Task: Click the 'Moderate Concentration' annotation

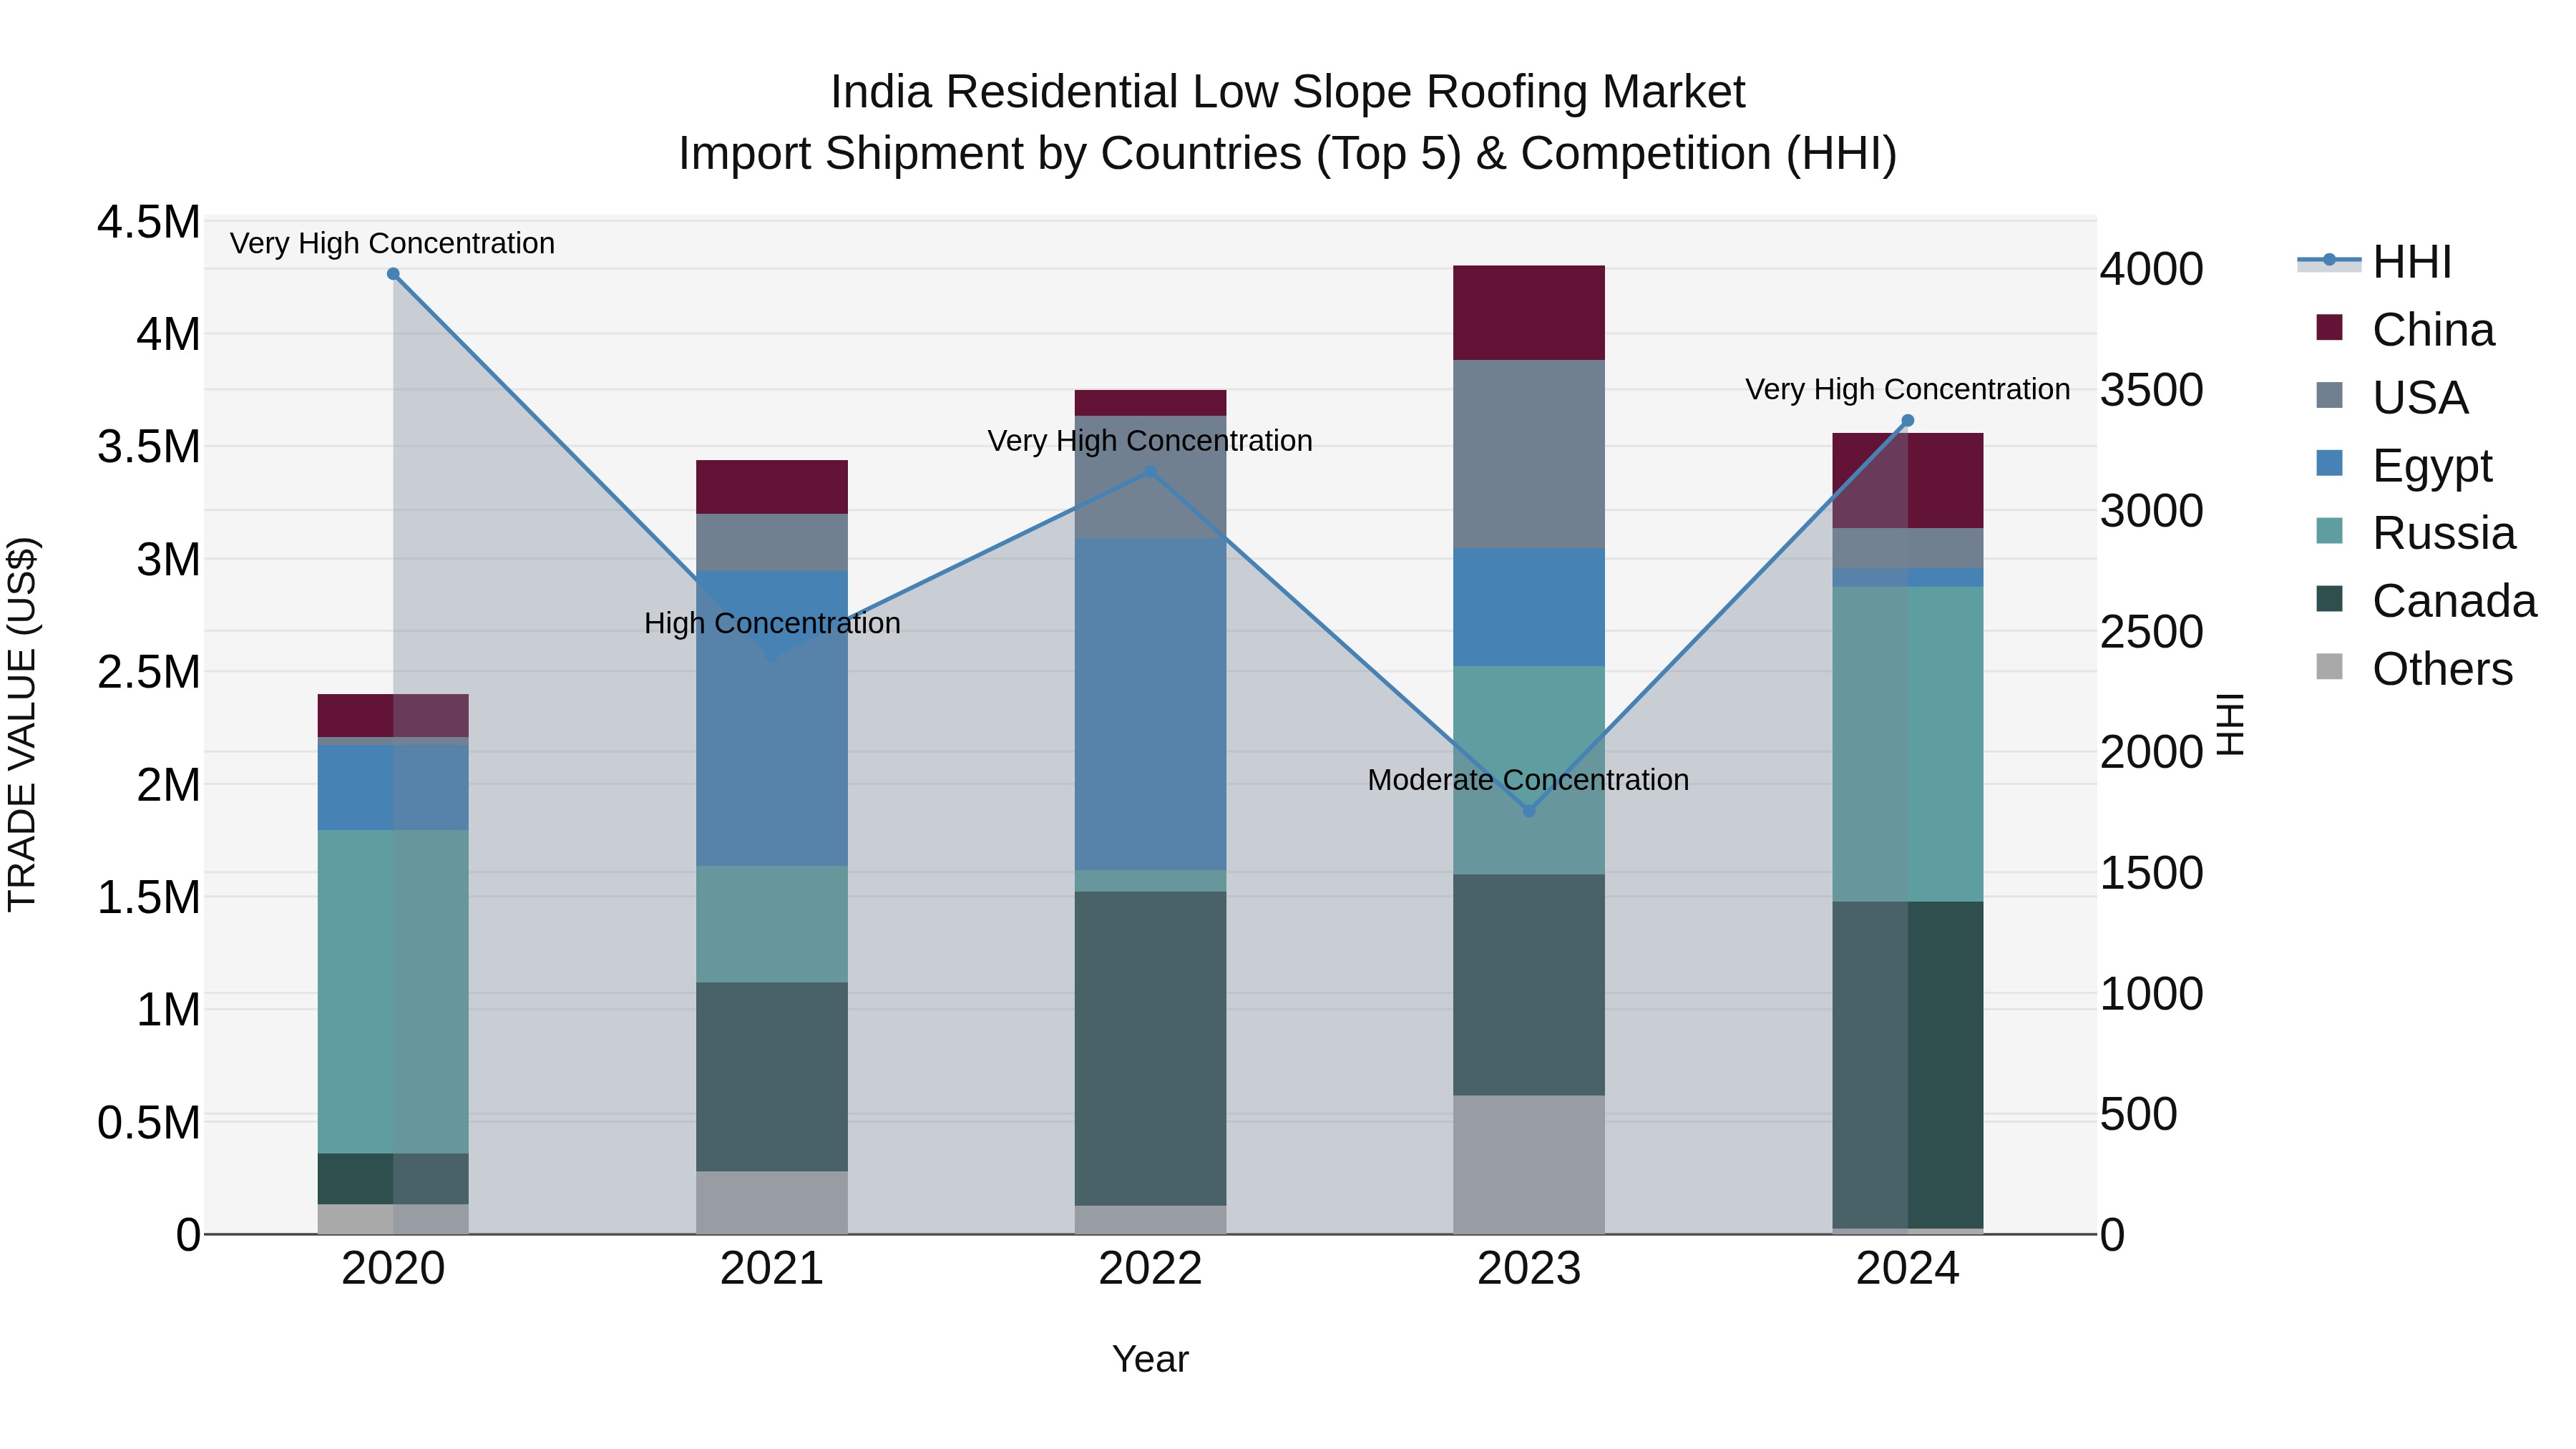Action: (1528, 780)
